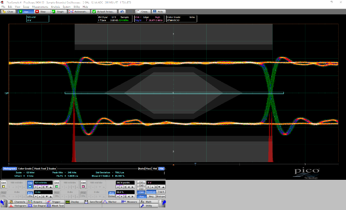Click the orange trigger position marker below graticule
This screenshot has height=210, width=346.
click(x=173, y=165)
